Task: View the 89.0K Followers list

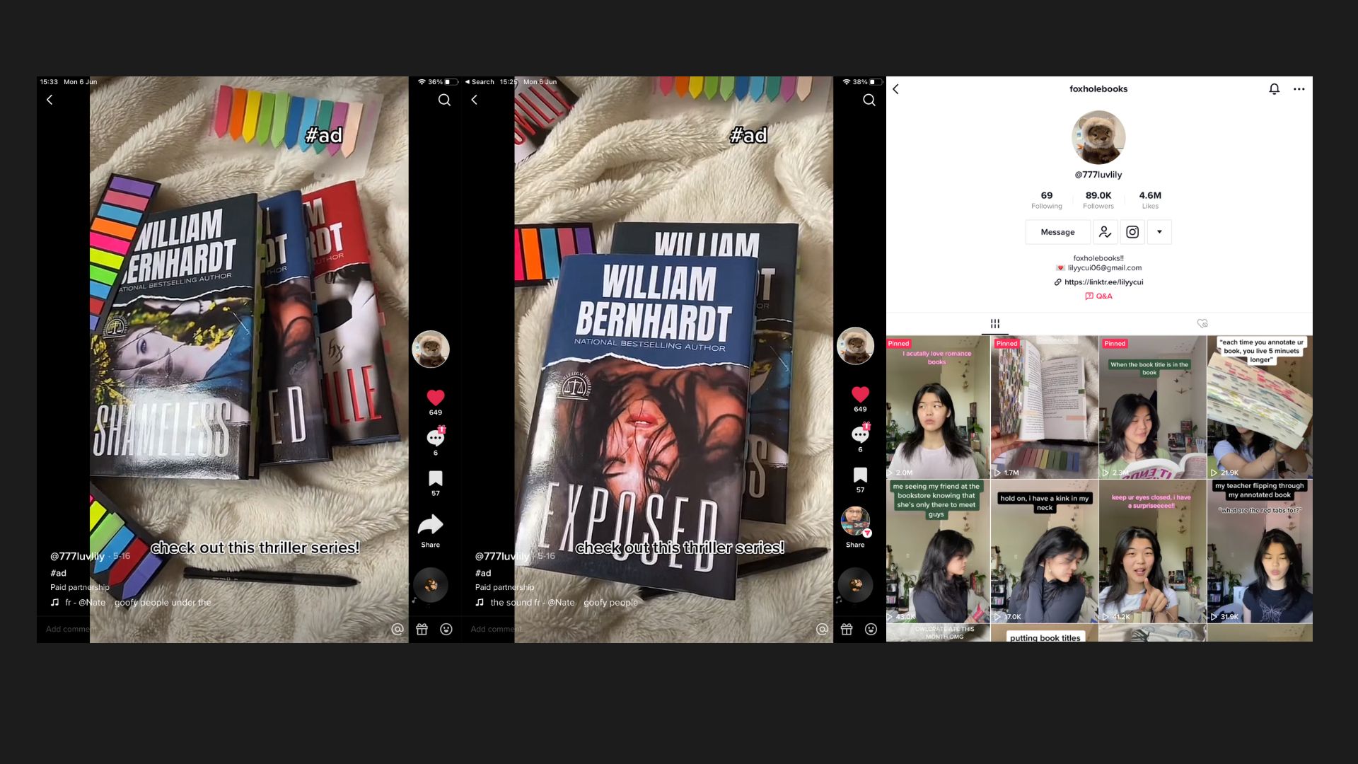Action: coord(1098,200)
